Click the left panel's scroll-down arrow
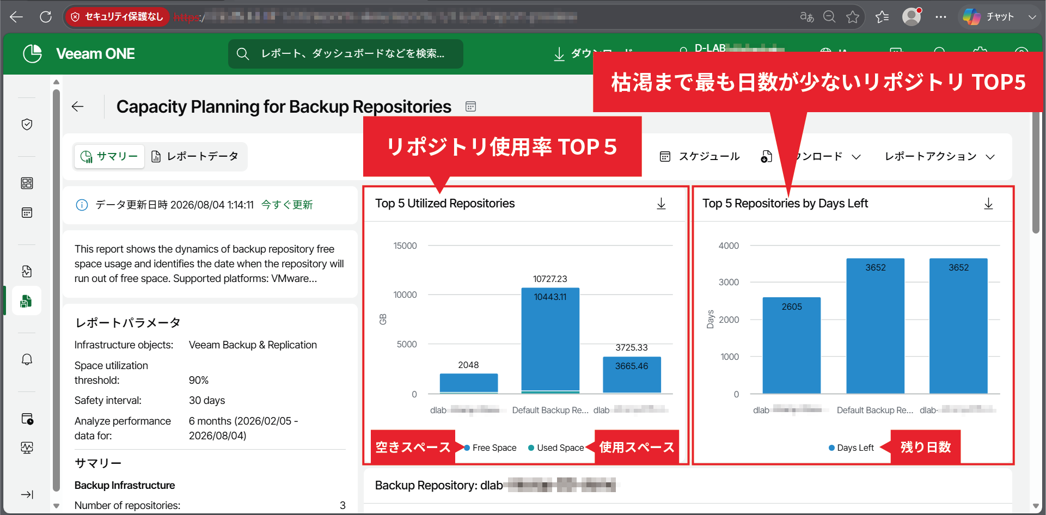Image resolution: width=1046 pixels, height=515 pixels. tap(56, 506)
